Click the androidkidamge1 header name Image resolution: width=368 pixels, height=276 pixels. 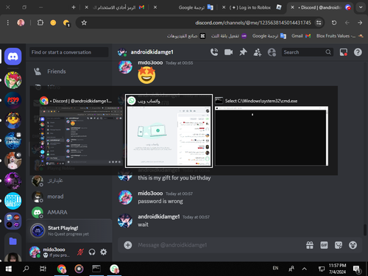[152, 52]
